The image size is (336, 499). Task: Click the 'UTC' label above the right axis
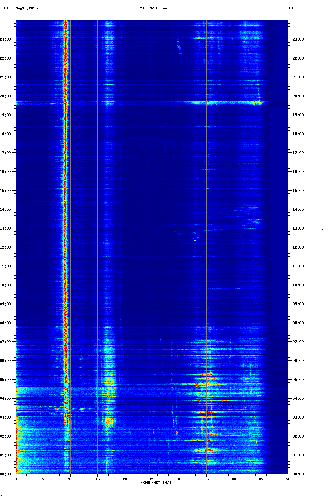(293, 8)
